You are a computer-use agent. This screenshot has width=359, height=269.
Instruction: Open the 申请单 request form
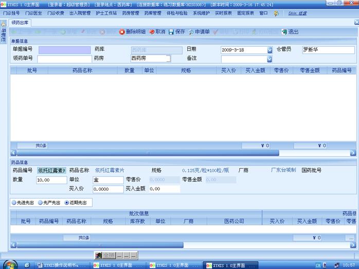199,32
